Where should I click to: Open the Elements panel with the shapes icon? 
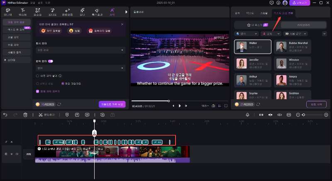(x=37, y=12)
